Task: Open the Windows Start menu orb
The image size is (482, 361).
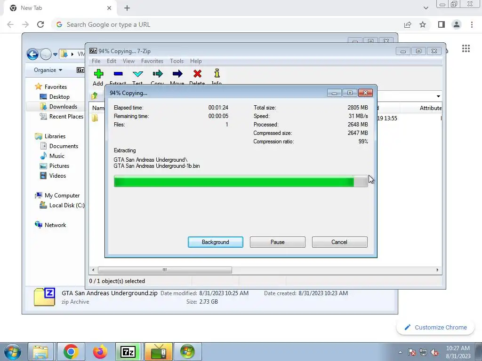Action: tap(12, 352)
